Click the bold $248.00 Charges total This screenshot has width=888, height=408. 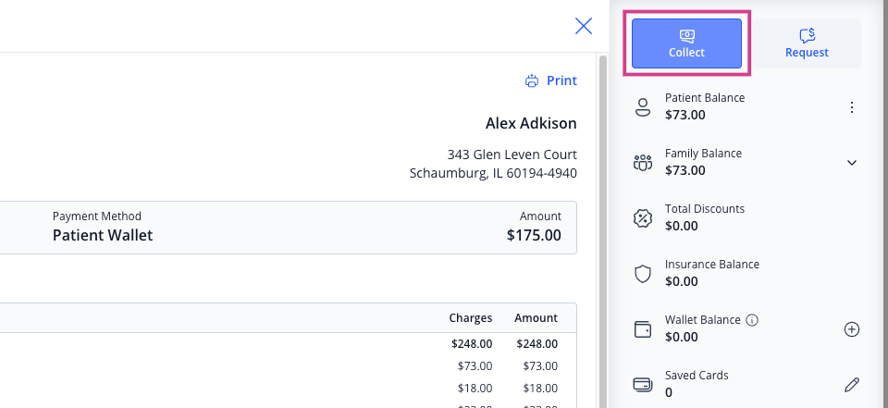click(472, 344)
